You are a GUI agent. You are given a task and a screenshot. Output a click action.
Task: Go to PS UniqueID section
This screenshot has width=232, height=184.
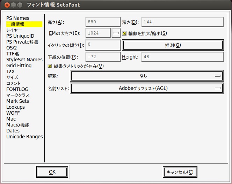[x=20, y=36]
